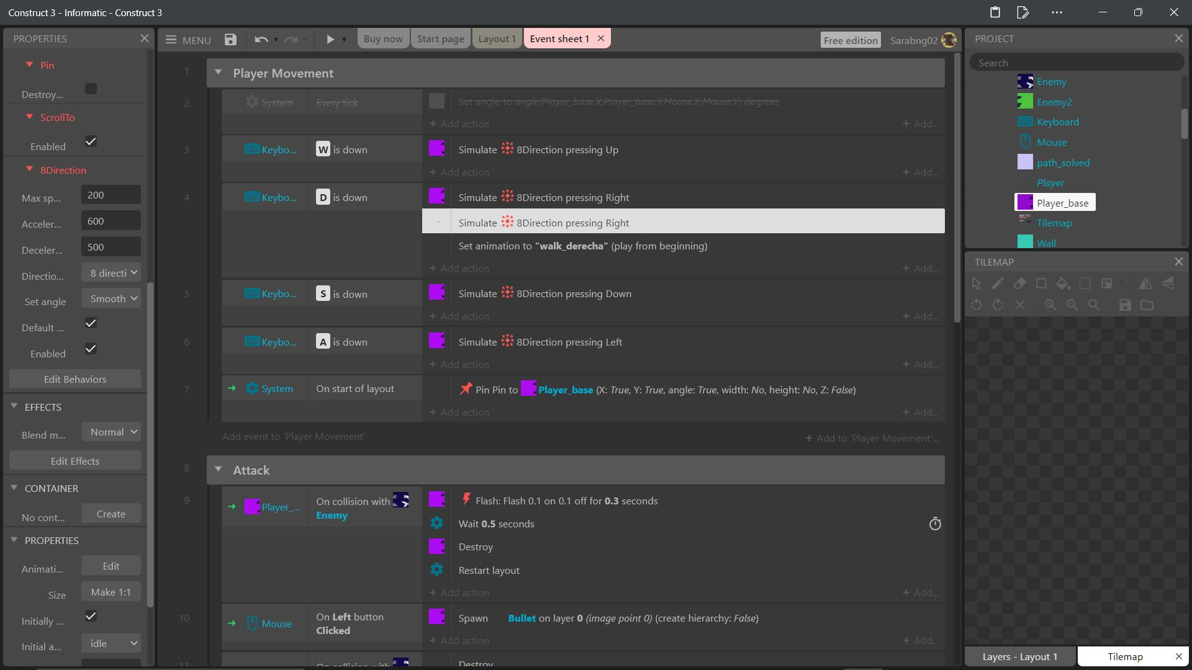Viewport: 1192px width, 670px height.
Task: Change Initial animation from idle dropdown
Action: [111, 643]
